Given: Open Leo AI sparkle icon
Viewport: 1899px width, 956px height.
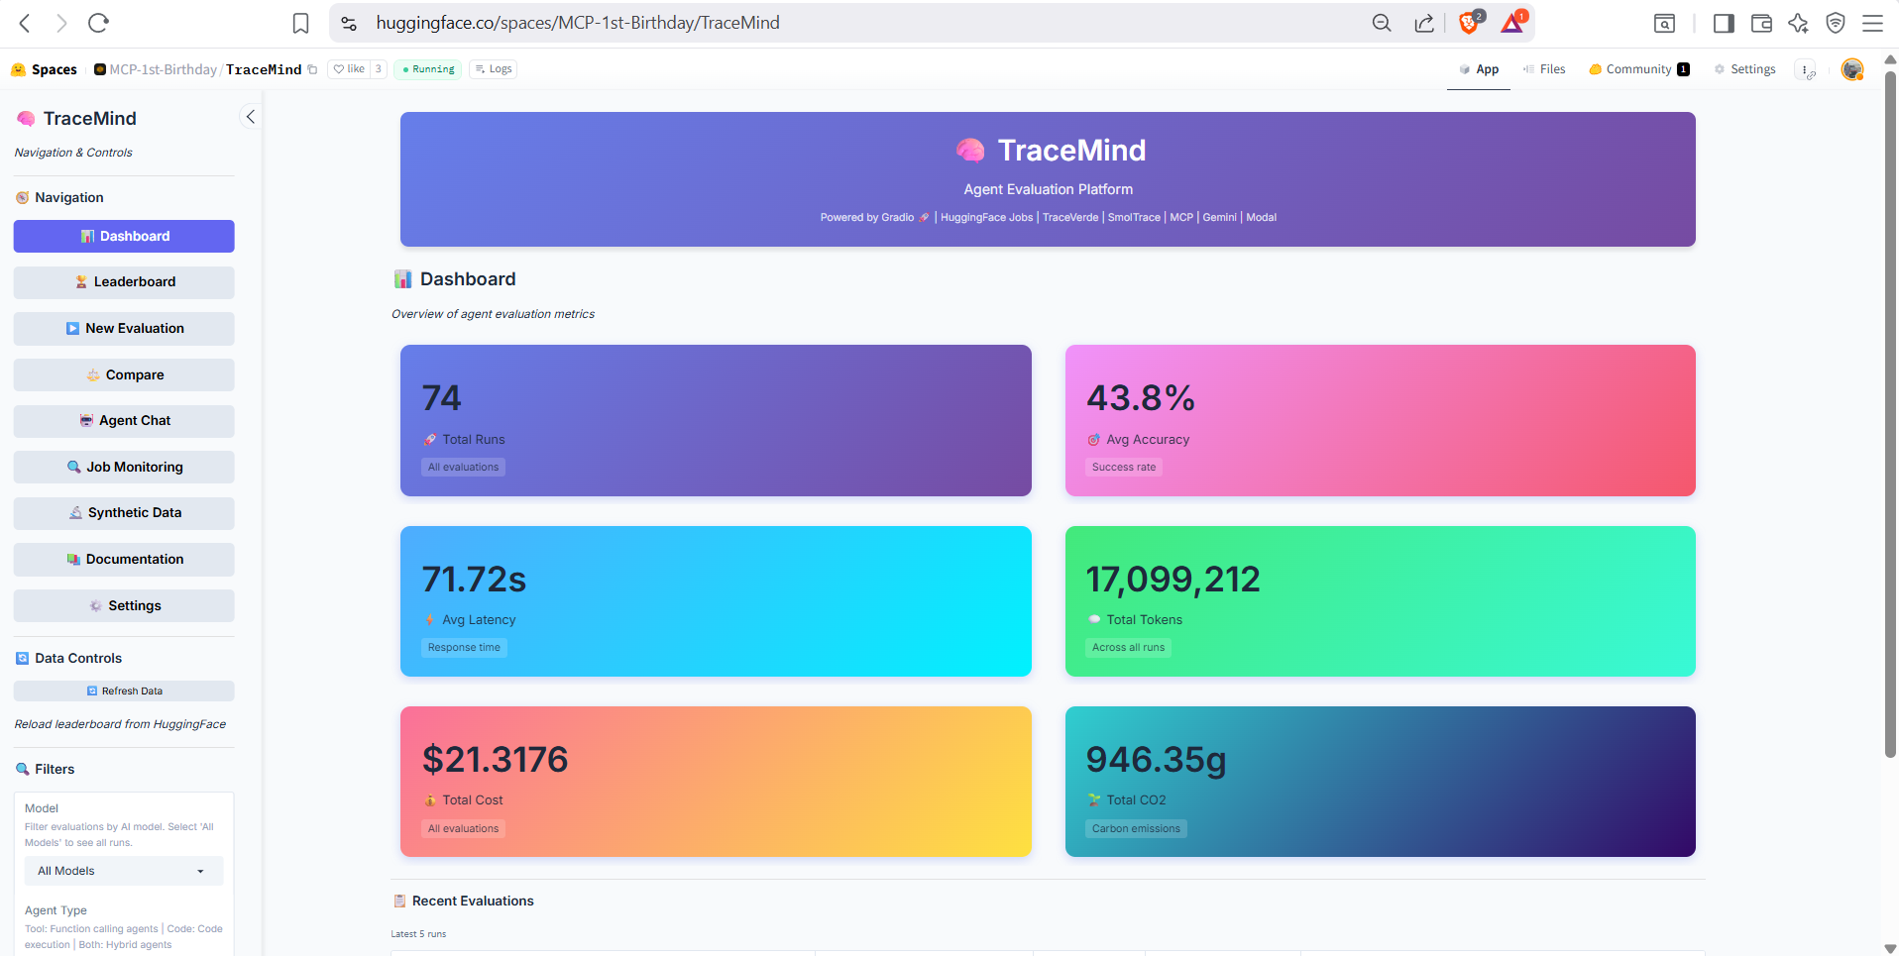Looking at the screenshot, I should [x=1798, y=23].
